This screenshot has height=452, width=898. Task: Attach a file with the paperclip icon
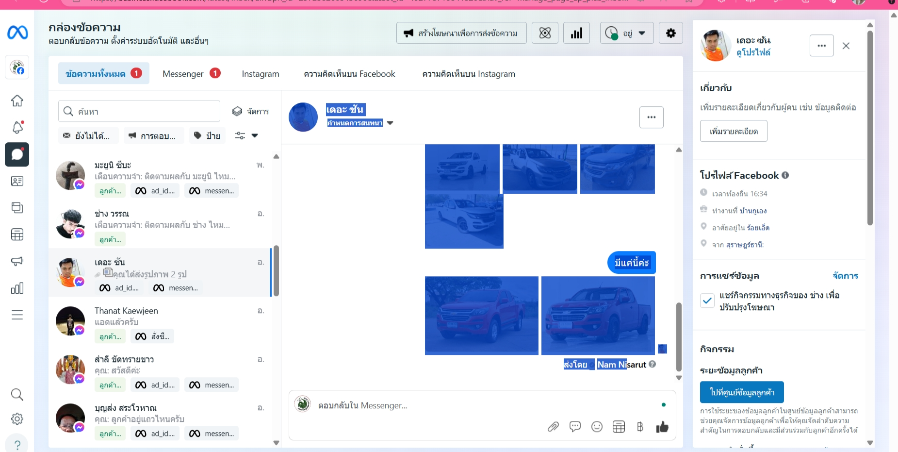(553, 427)
